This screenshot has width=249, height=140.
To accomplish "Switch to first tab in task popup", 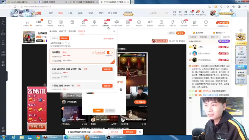I will (53, 31).
